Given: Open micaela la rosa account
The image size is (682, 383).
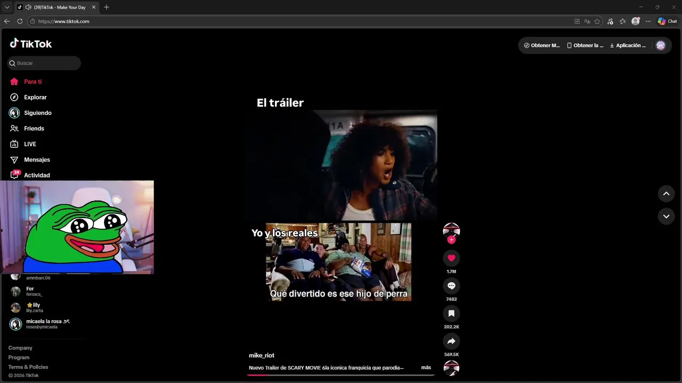Looking at the screenshot, I should 40,324.
